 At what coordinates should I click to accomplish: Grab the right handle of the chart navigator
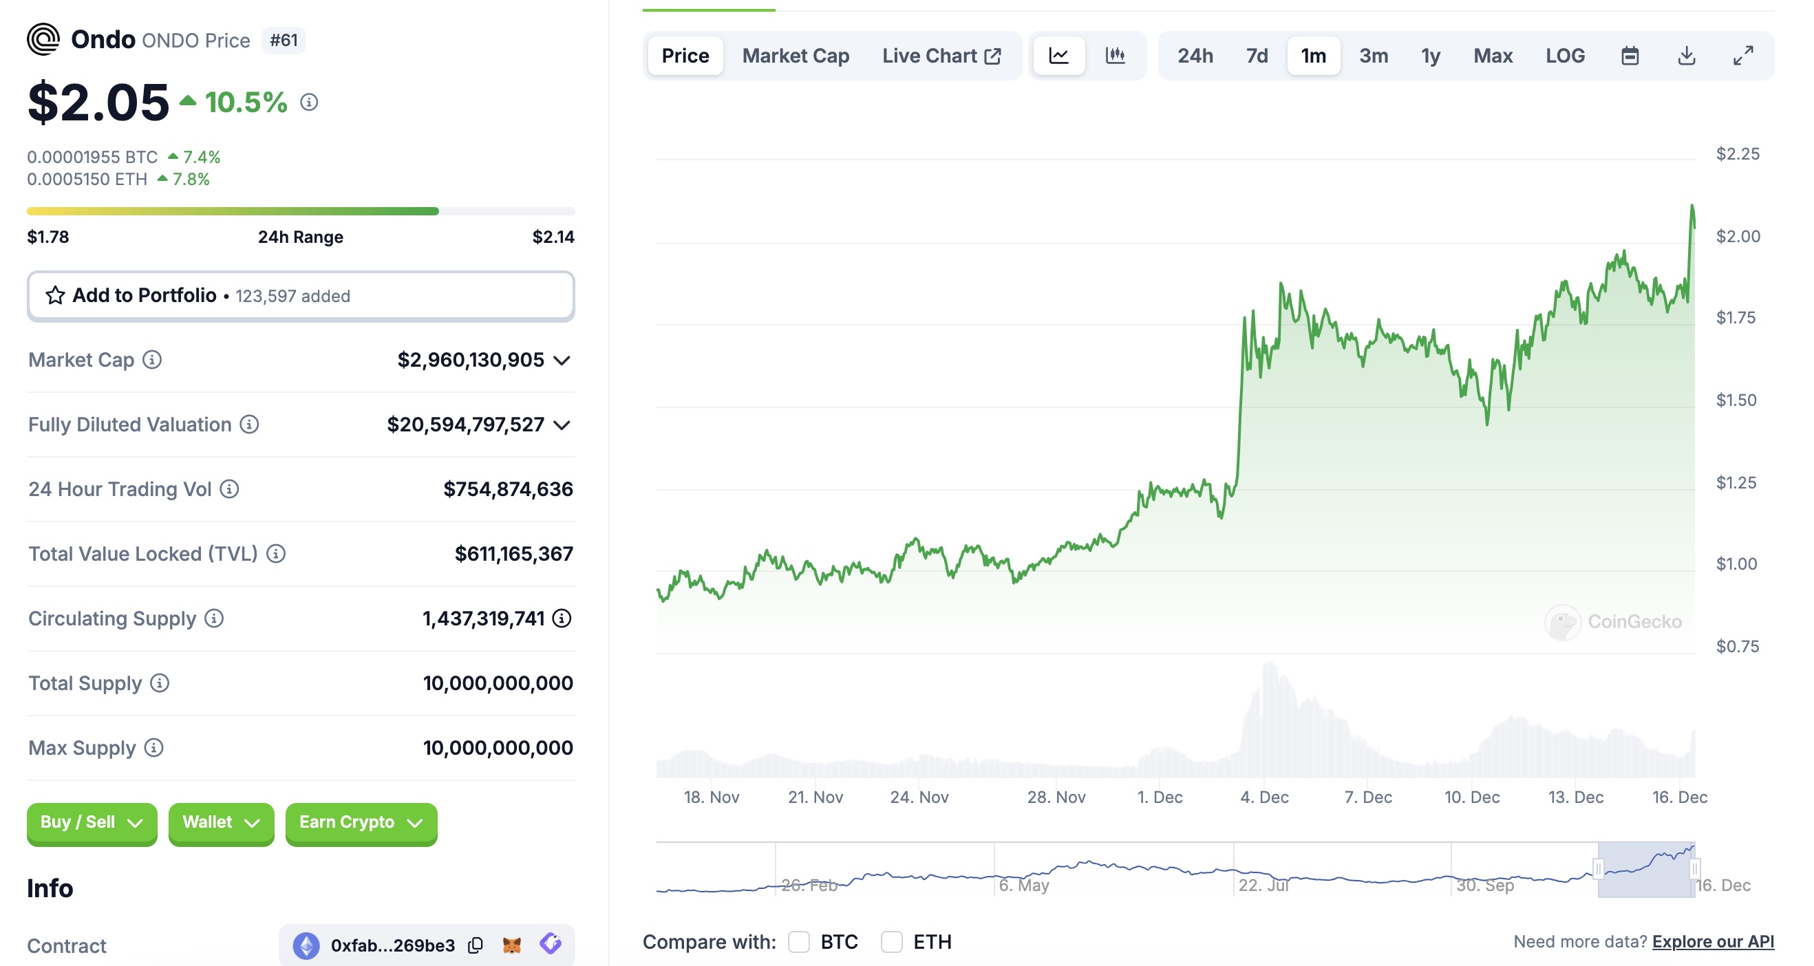click(x=1694, y=869)
